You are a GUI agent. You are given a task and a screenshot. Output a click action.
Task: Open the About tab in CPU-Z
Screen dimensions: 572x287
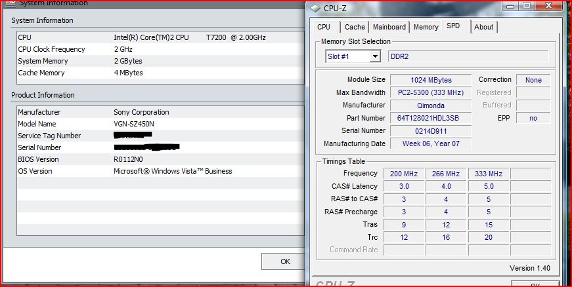click(484, 27)
